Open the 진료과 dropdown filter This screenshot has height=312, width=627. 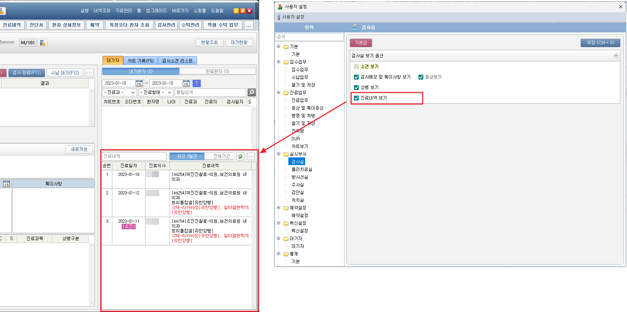pyautogui.click(x=119, y=92)
